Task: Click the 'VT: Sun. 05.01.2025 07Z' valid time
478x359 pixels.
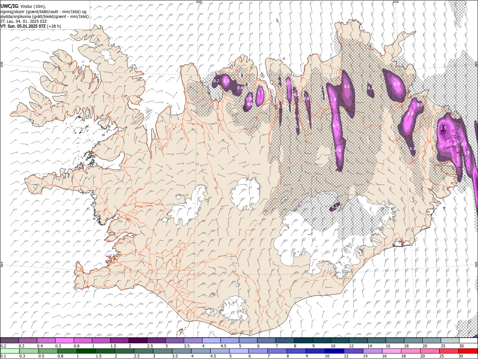Action: point(23,26)
